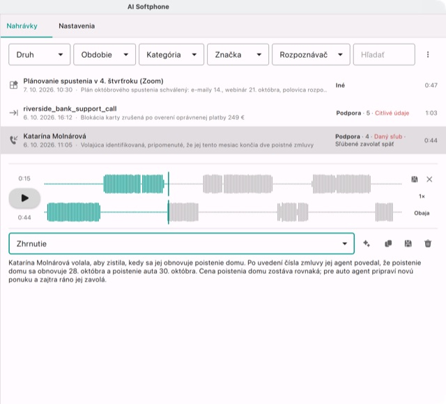This screenshot has height=404, width=446.
Task: Expand the Obdobie filter dropdown
Action: point(105,54)
